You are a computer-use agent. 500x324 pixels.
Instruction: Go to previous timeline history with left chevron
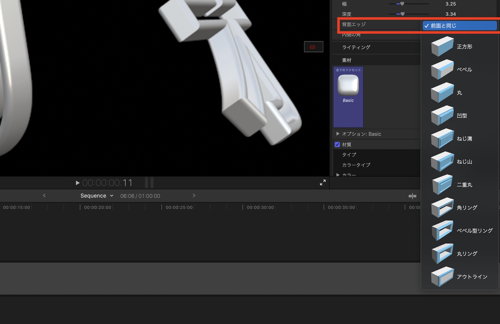coord(44,195)
